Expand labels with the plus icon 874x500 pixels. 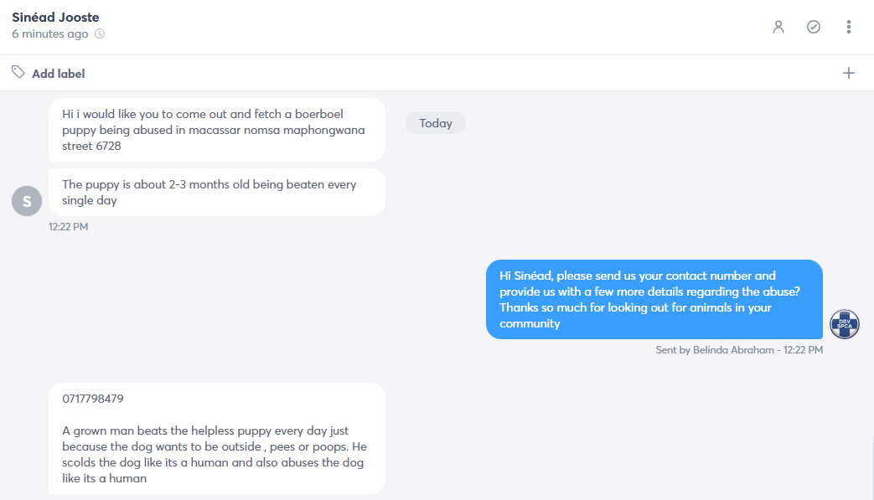point(848,73)
